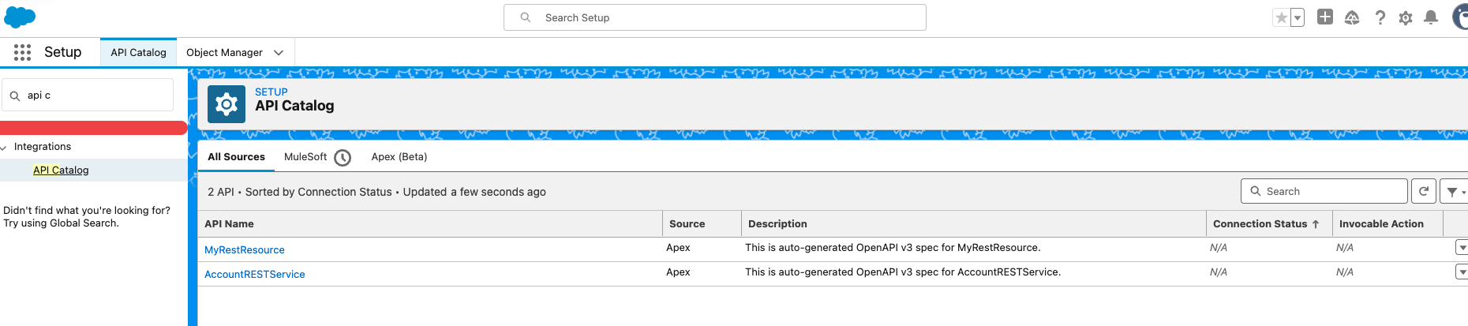Viewport: 1468px width, 326px height.
Task: Click the Search Setup field
Action: click(x=714, y=17)
